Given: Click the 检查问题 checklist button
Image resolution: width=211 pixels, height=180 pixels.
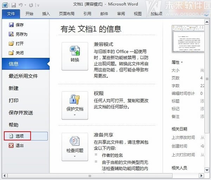Looking at the screenshot, I should pyautogui.click(x=75, y=147).
